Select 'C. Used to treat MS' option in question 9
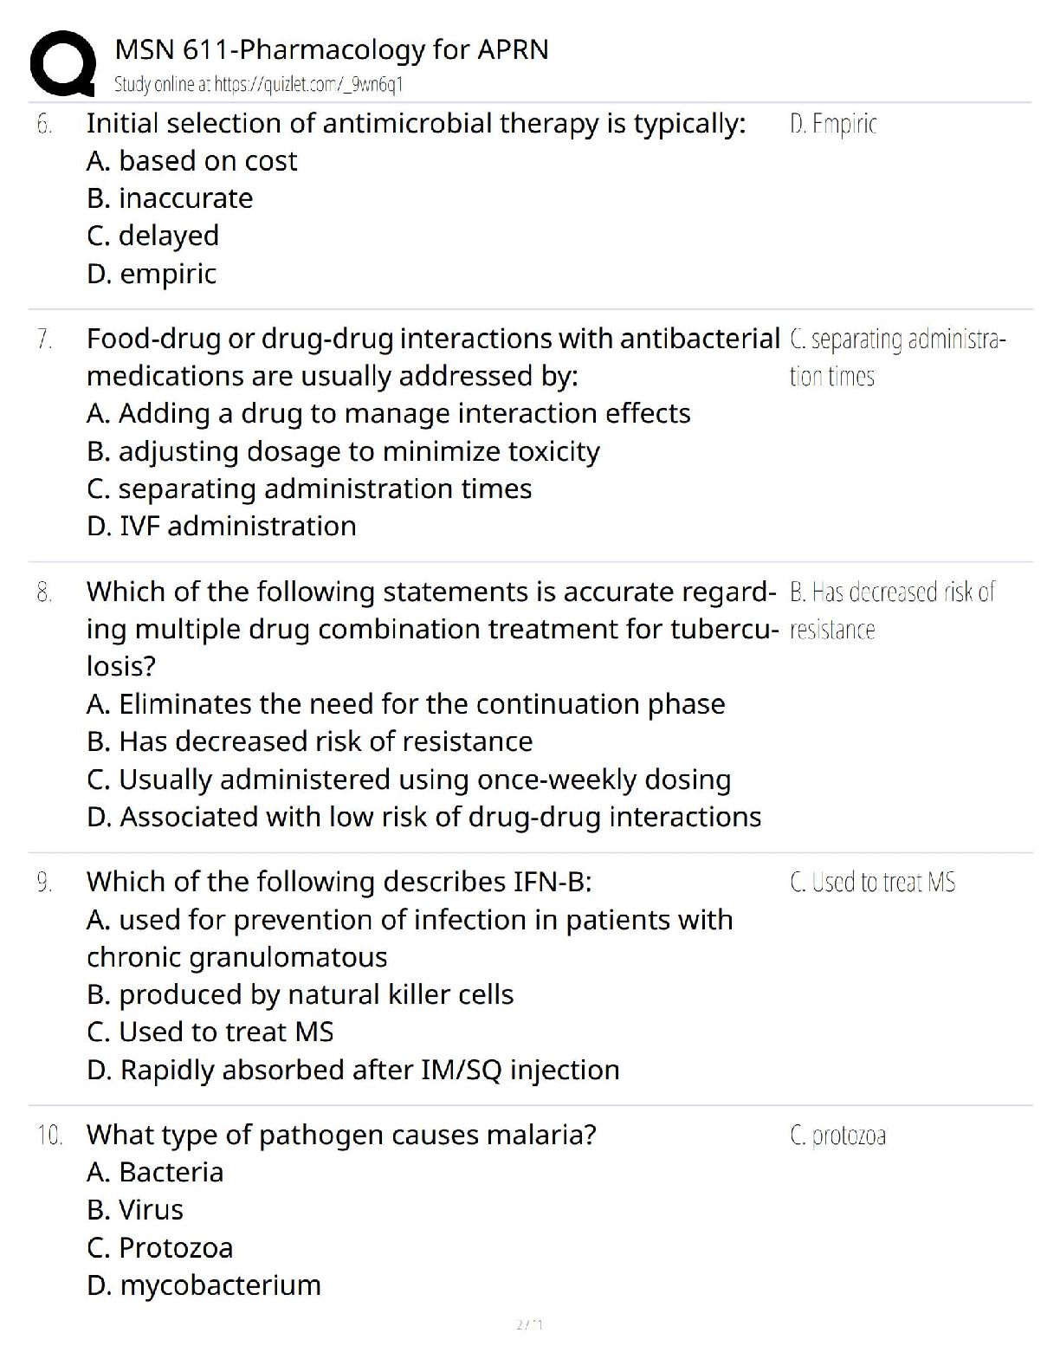 coord(210,1032)
